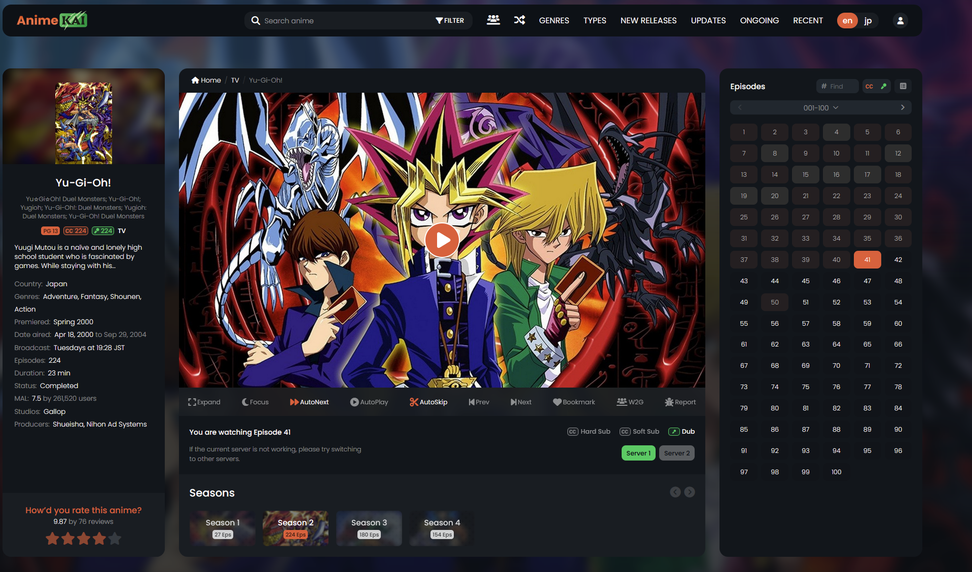Image resolution: width=972 pixels, height=572 pixels.
Task: Select Hard Sub option
Action: tap(589, 432)
